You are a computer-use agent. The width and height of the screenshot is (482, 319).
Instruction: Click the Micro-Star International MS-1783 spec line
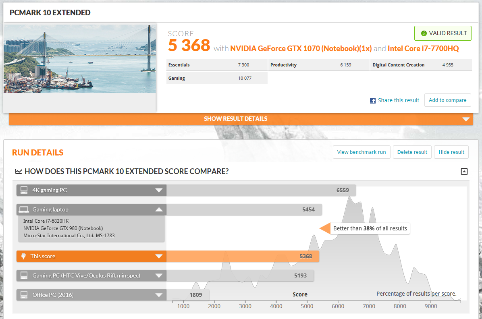[69, 236]
